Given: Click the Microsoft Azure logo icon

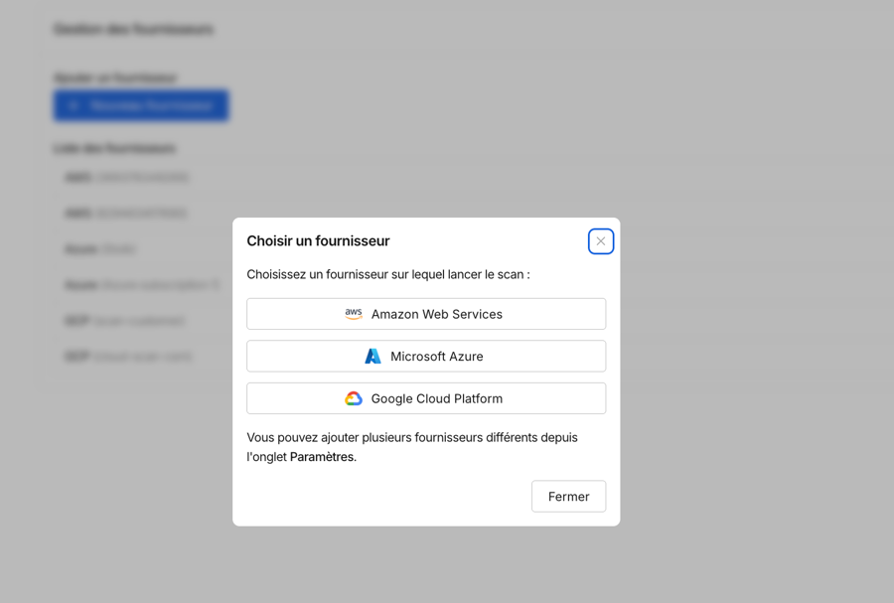Looking at the screenshot, I should coord(372,357).
